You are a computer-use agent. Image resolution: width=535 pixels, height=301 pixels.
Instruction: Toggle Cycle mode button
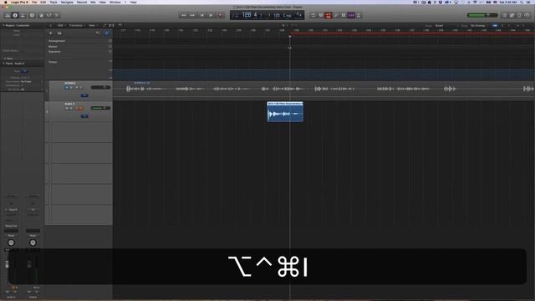coord(313,15)
